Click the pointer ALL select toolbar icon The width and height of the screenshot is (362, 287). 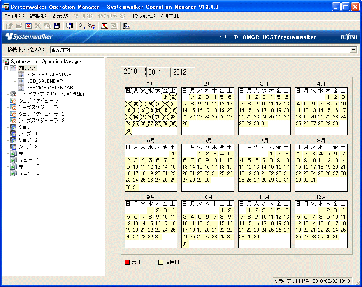tap(82, 26)
